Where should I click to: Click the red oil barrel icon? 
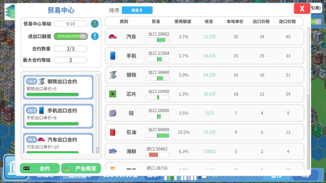coord(113,132)
